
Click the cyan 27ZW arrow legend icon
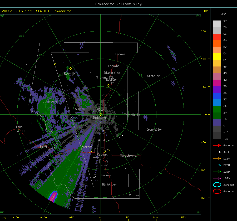[x=217, y=165]
